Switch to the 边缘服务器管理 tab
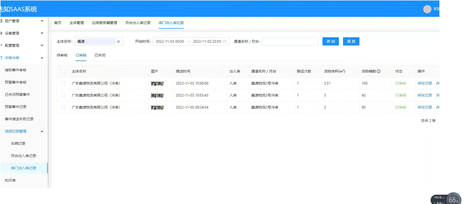 pyautogui.click(x=105, y=23)
